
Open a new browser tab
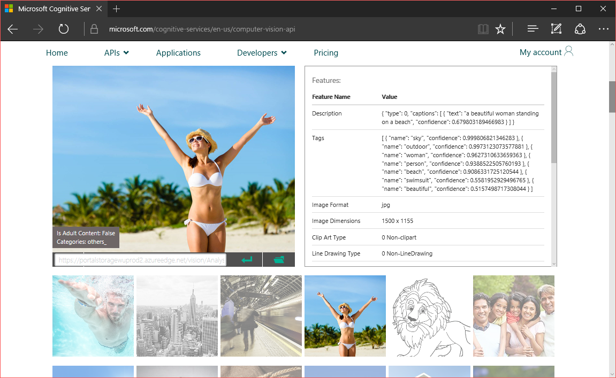pos(117,9)
